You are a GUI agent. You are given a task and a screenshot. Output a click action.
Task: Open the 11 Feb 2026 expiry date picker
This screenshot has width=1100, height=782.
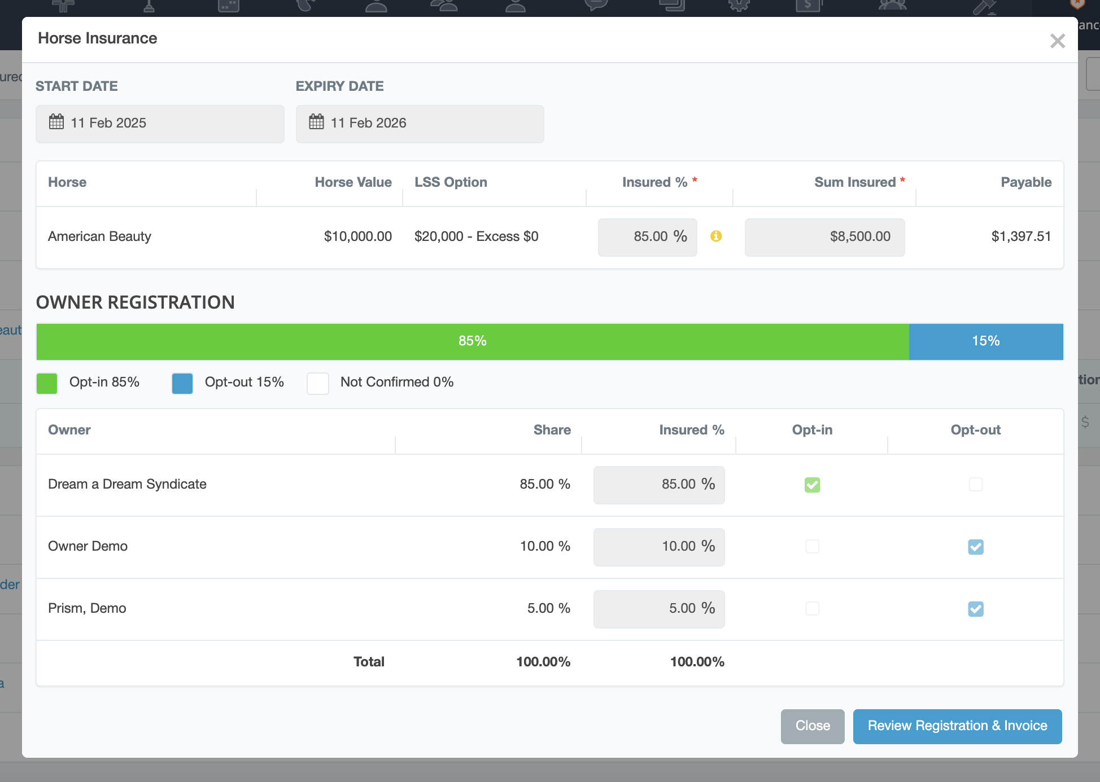tap(420, 124)
